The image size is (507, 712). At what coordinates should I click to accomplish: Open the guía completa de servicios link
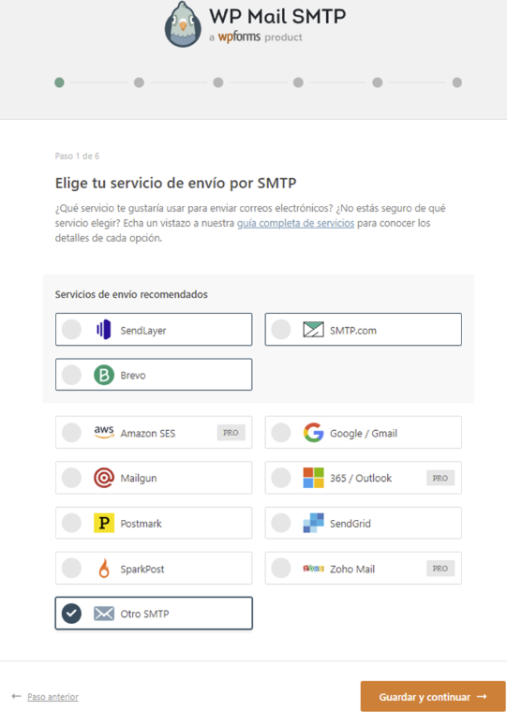(296, 223)
